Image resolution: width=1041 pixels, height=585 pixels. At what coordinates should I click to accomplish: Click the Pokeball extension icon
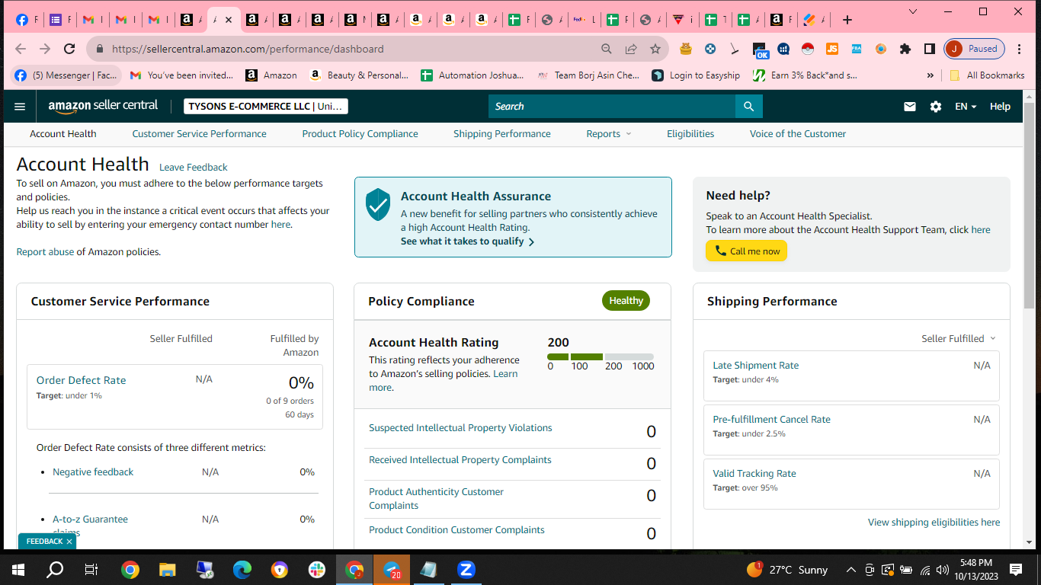(x=808, y=49)
